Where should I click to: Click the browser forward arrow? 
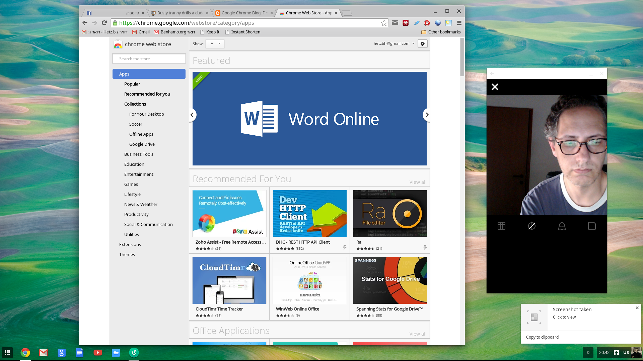tap(94, 23)
